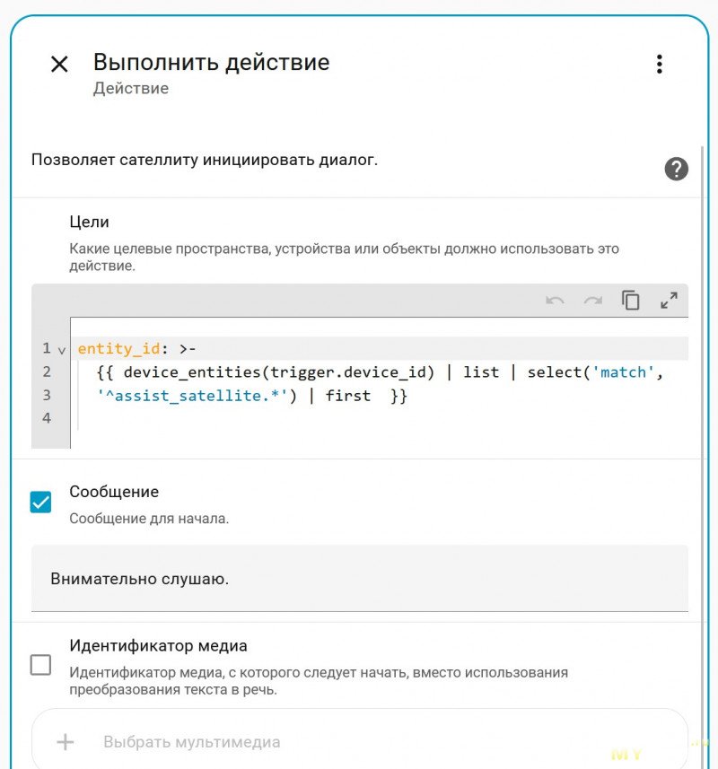Open the Выбрать мультимедиа media picker
This screenshot has height=769, width=718.
[359, 742]
